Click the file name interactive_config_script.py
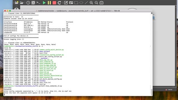The height and width of the screenshot is (100, 178). click(51, 55)
